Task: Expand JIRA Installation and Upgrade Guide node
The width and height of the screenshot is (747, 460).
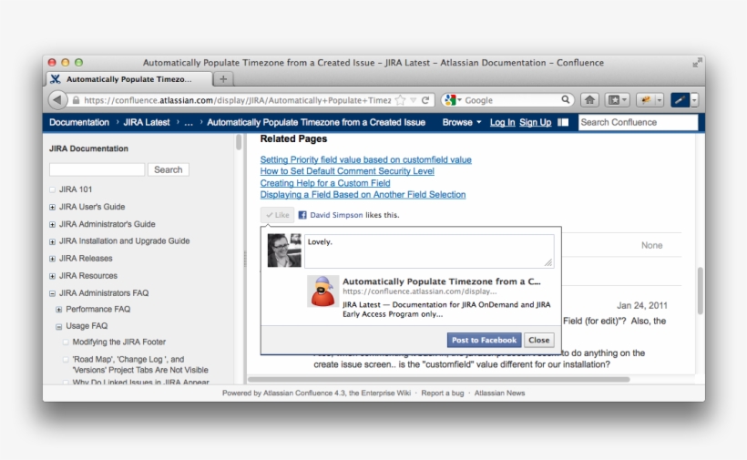Action: coord(53,241)
